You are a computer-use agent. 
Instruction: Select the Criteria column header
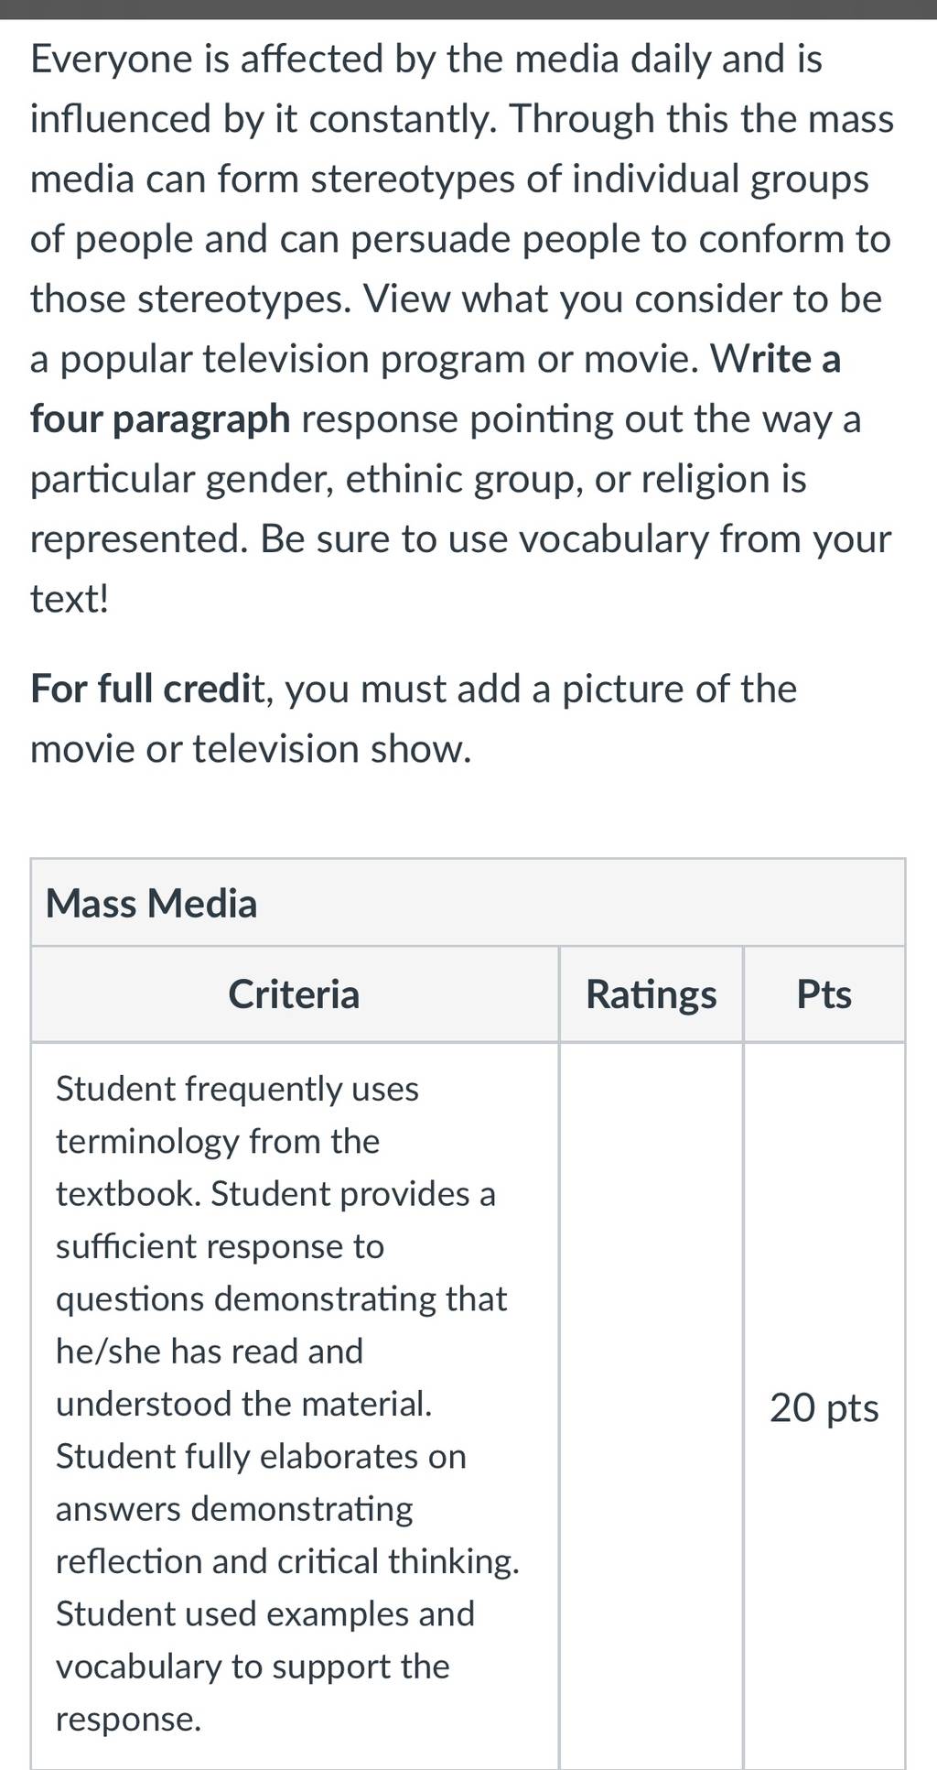(x=294, y=994)
